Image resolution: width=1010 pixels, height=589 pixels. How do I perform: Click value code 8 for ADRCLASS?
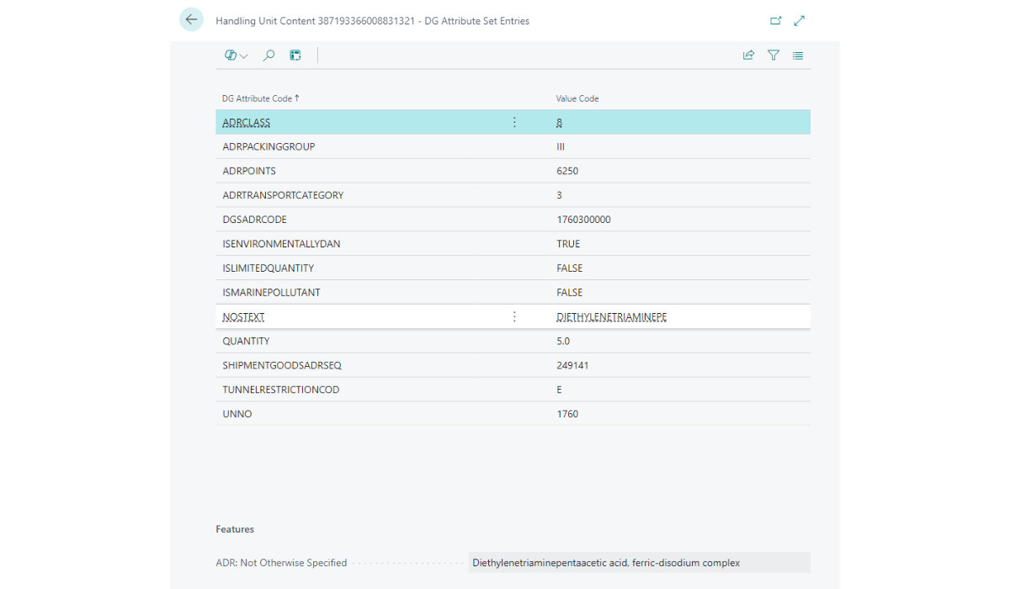(559, 123)
